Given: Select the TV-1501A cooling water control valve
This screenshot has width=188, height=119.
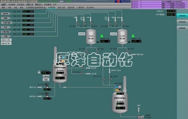Looking at the screenshot, I should pos(47,86).
